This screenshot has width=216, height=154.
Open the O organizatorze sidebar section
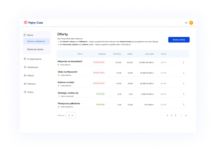[34, 59]
